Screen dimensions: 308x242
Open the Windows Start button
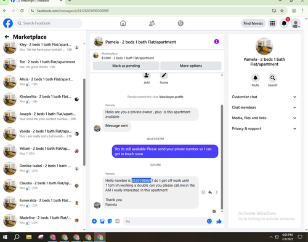point(5,237)
